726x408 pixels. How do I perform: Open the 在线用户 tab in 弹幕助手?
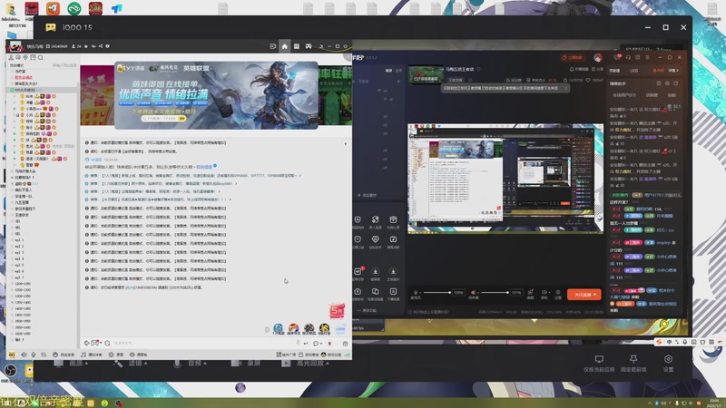[x=624, y=95]
